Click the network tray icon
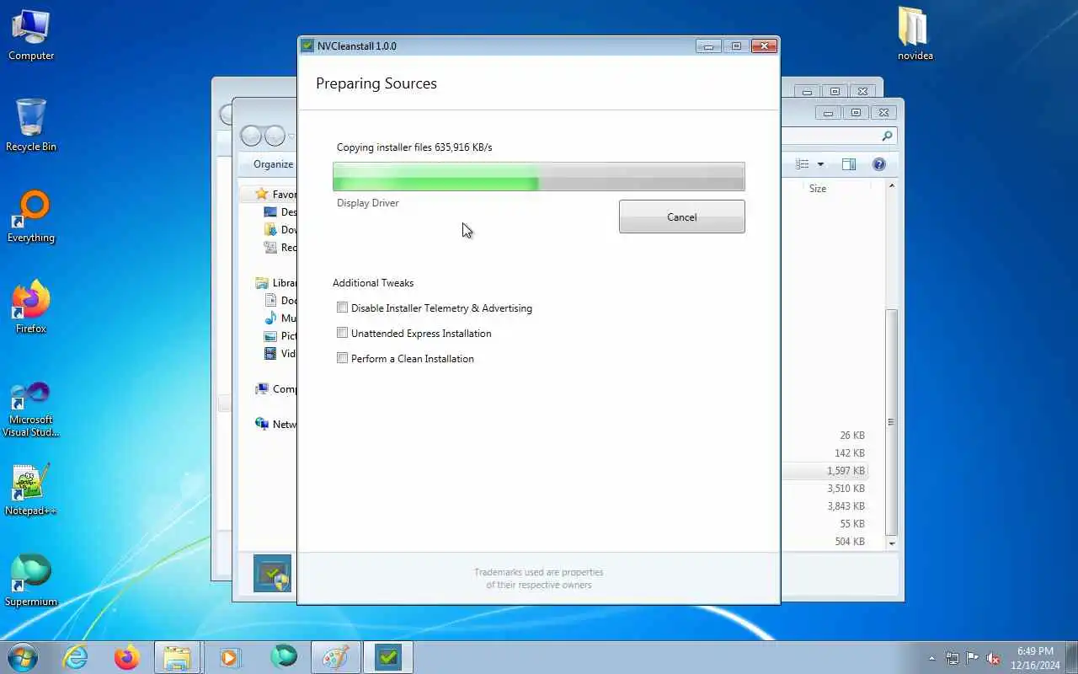Viewport: 1078px width, 674px height. click(x=953, y=658)
